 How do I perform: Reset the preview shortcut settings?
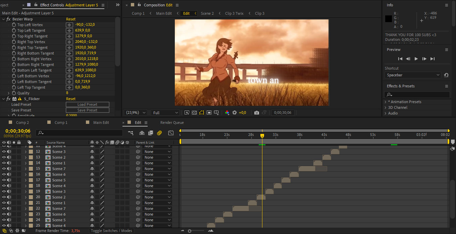pos(446,75)
